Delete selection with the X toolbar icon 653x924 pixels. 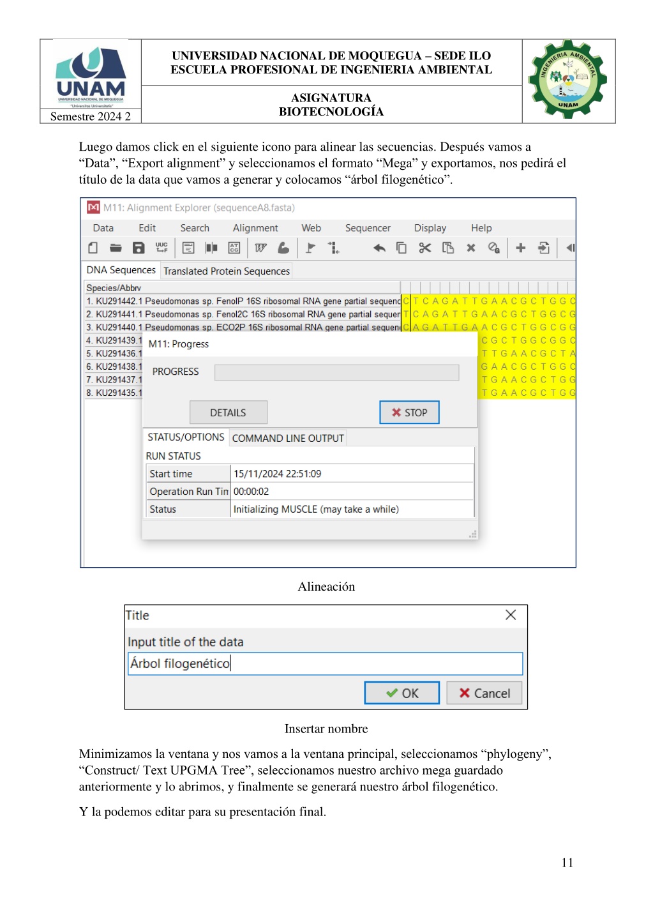471,248
